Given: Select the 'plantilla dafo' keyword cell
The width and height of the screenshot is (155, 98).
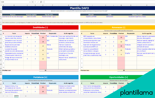Looking at the screenshot, I should (31, 17).
